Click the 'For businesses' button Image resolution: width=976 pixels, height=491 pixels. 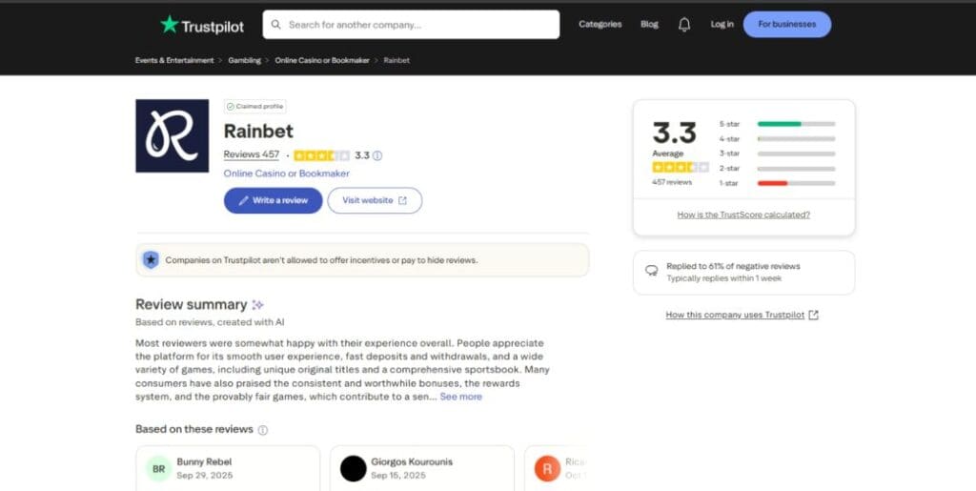786,25
